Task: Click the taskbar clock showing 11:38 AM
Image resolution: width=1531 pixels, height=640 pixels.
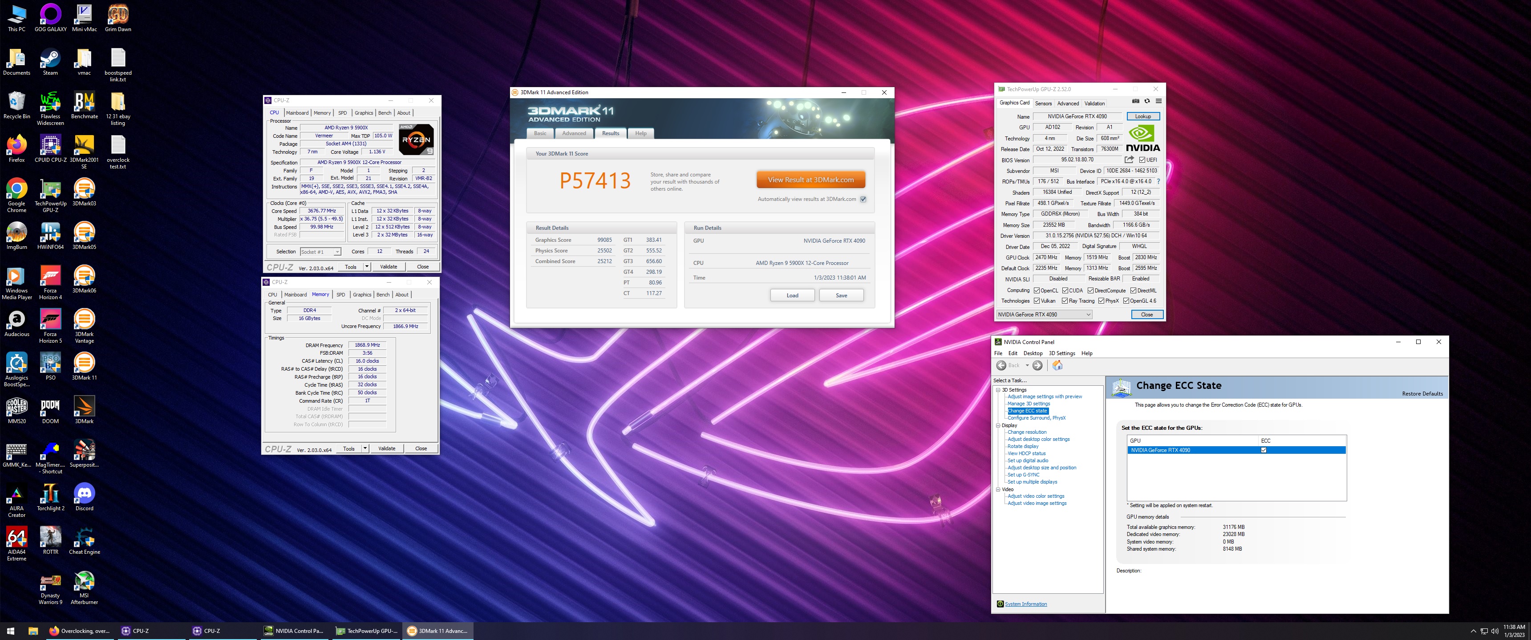Action: (x=1514, y=631)
